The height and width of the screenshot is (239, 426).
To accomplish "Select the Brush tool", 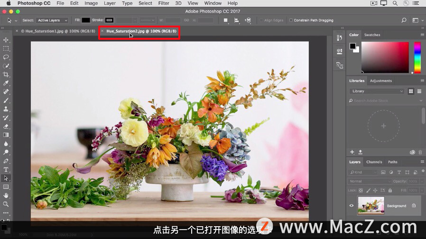I will coord(6,100).
